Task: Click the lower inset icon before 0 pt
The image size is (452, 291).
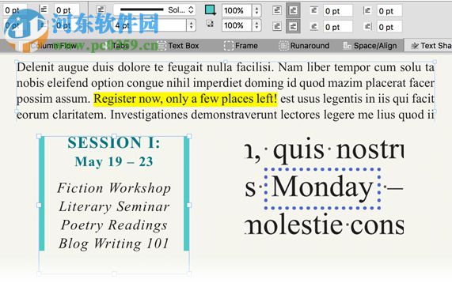Action: 314,27
